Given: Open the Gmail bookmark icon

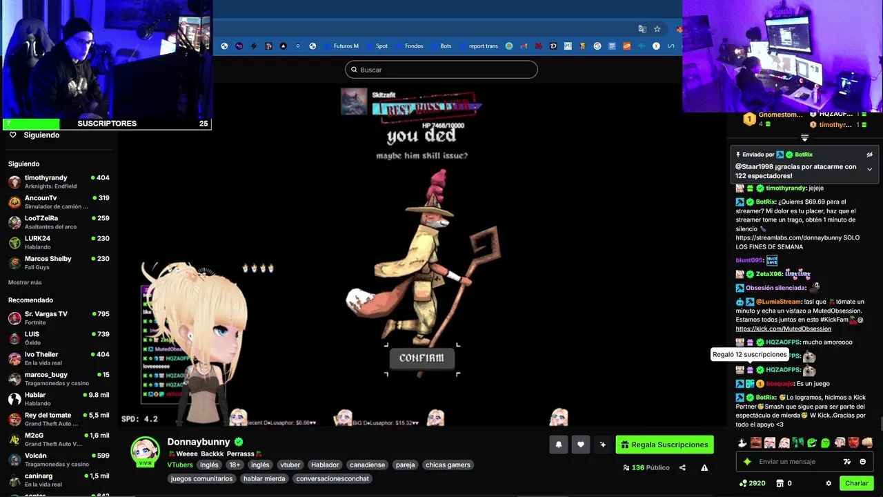Looking at the screenshot, I should pos(524,46).
